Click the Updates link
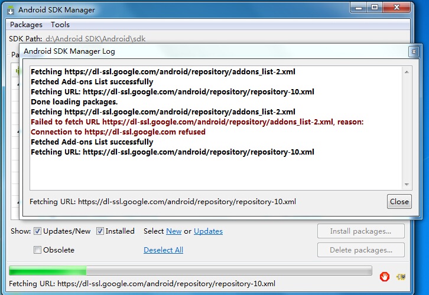This screenshot has width=429, height=295. (208, 231)
